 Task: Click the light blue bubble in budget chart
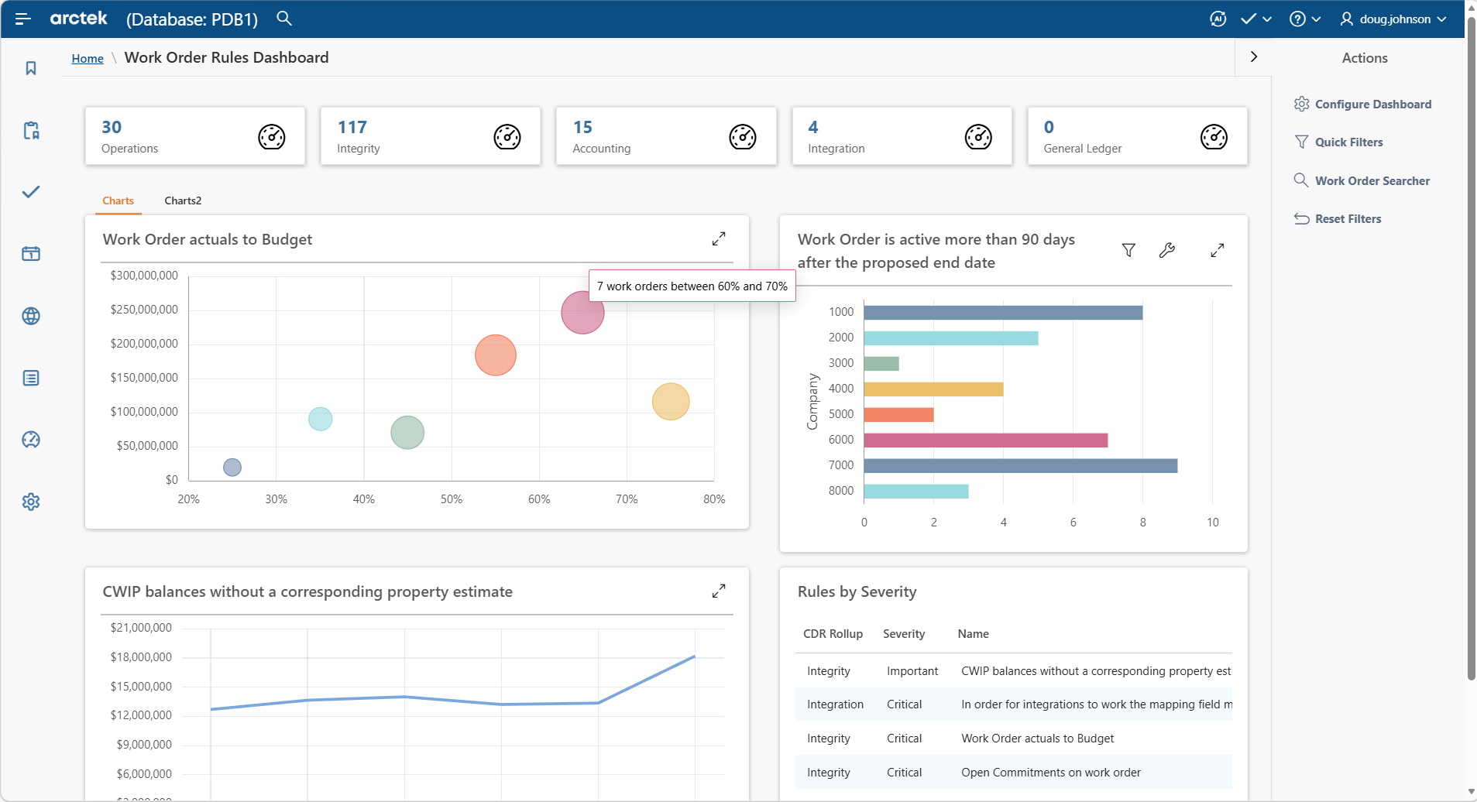point(320,419)
